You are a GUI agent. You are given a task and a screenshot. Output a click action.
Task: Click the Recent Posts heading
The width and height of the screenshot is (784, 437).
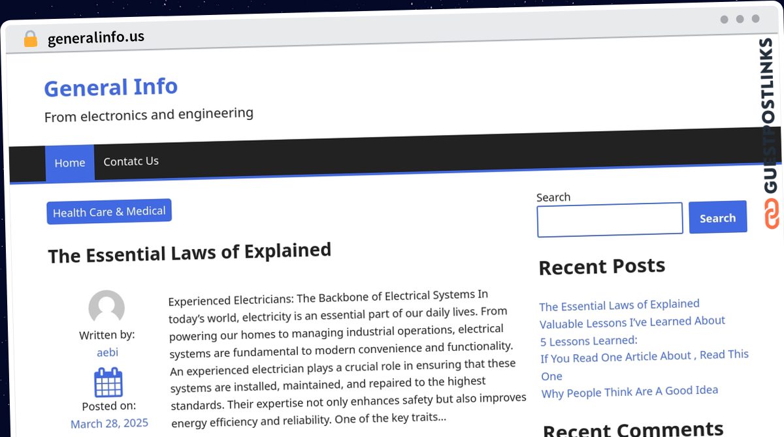click(602, 267)
